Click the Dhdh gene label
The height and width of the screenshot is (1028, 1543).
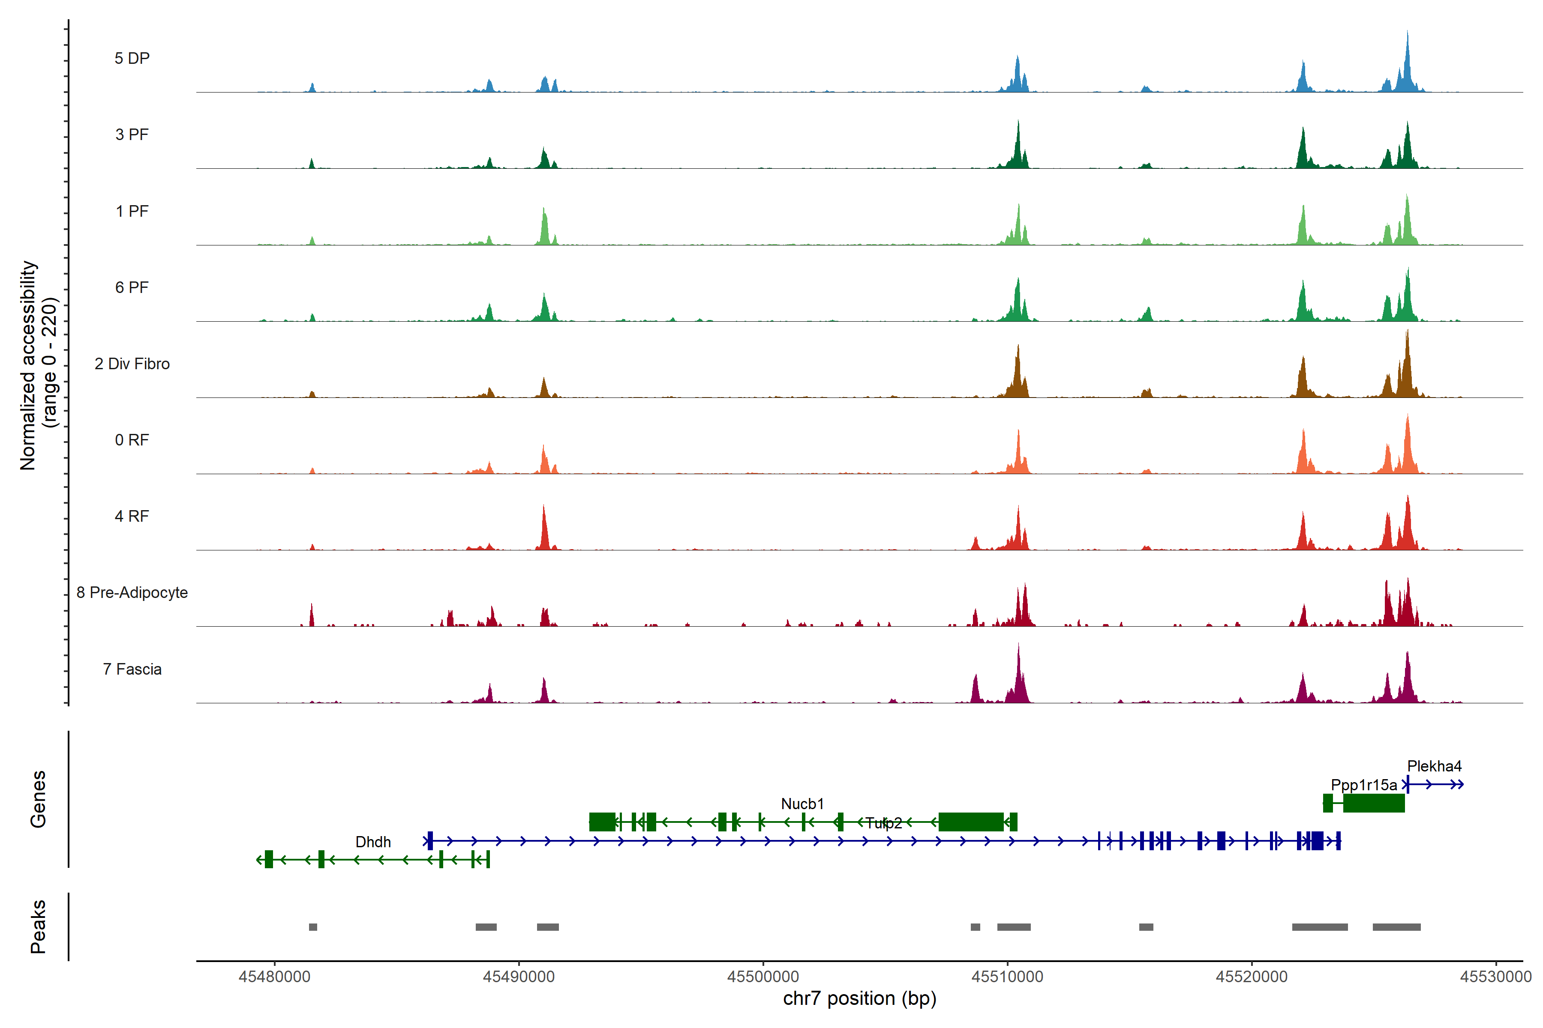[x=372, y=842]
